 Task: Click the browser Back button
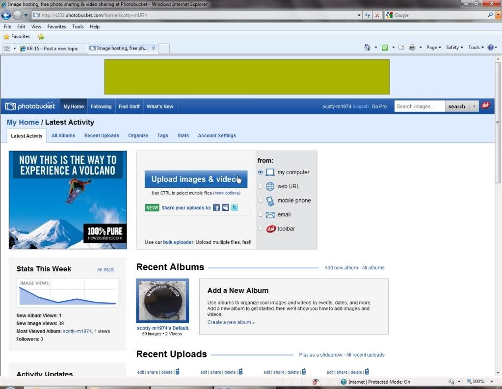click(x=6, y=15)
